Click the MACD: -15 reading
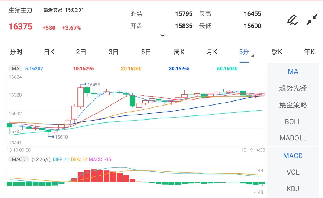 tap(100, 159)
